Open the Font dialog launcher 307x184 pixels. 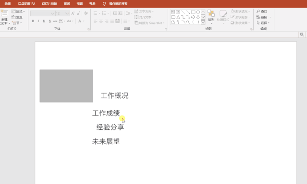(88, 29)
